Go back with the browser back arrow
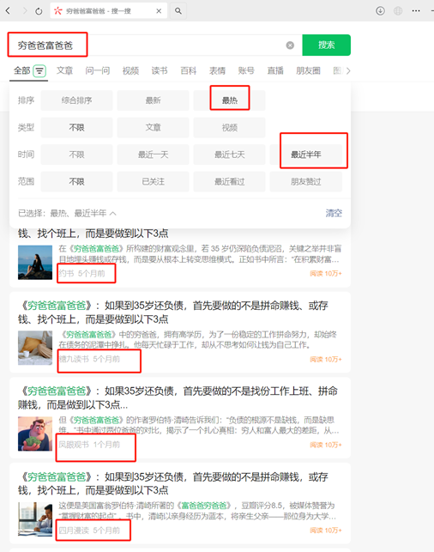434x552 pixels. pos(8,11)
